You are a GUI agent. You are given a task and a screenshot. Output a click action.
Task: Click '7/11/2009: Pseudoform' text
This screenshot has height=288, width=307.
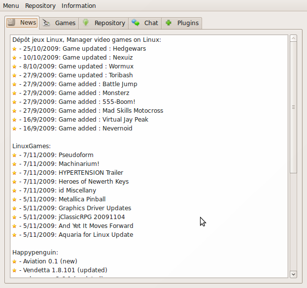[x=58, y=155]
